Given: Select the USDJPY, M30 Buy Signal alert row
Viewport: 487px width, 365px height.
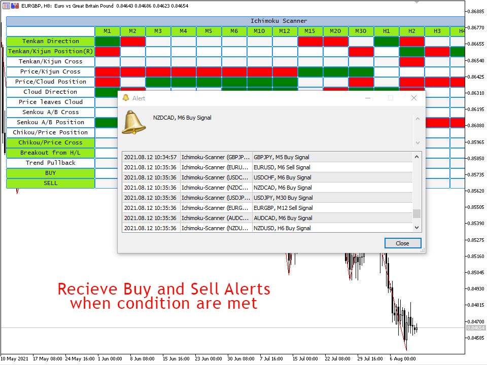Looking at the screenshot, I should (283, 198).
